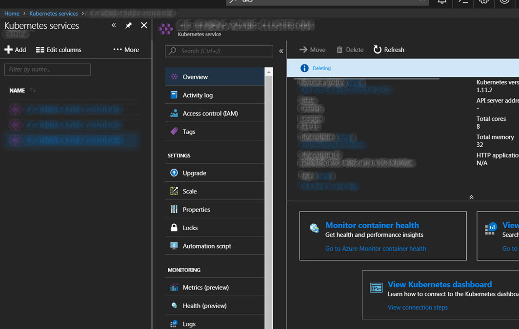Viewport: 519px width, 329px height.
Task: Click the Kubernetes version value 1.11.2
Action: [x=484, y=90]
